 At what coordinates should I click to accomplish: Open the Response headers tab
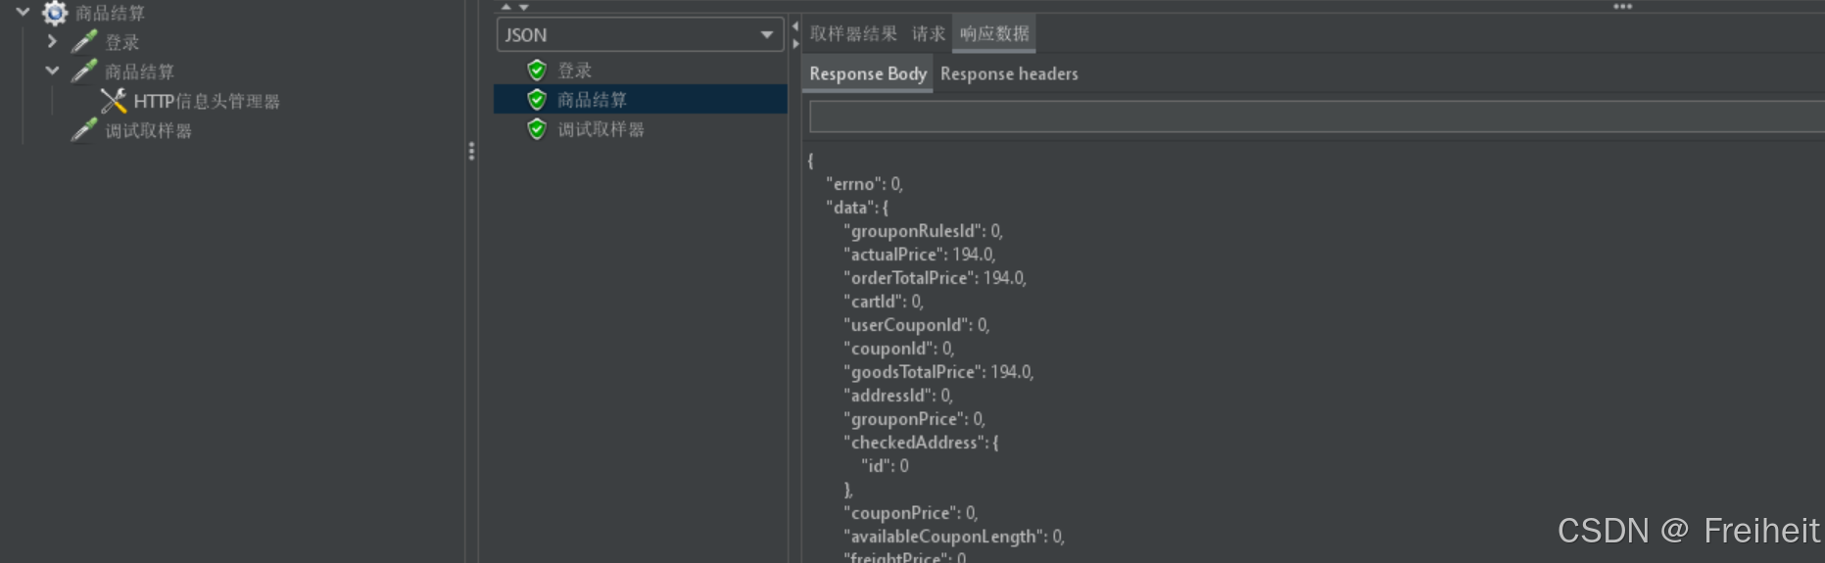coord(1009,73)
